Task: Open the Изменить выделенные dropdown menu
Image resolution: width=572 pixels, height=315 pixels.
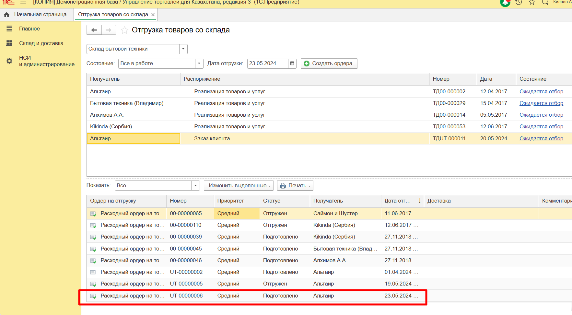Action: 239,186
